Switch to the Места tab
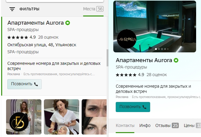The image size is (201, 137). tap(93, 9)
